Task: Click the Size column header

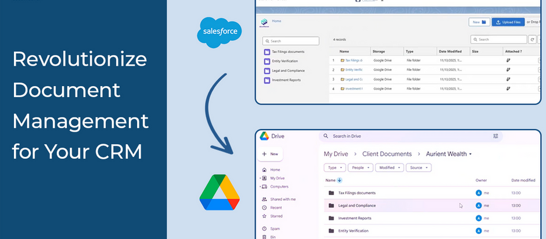Action: 475,51
